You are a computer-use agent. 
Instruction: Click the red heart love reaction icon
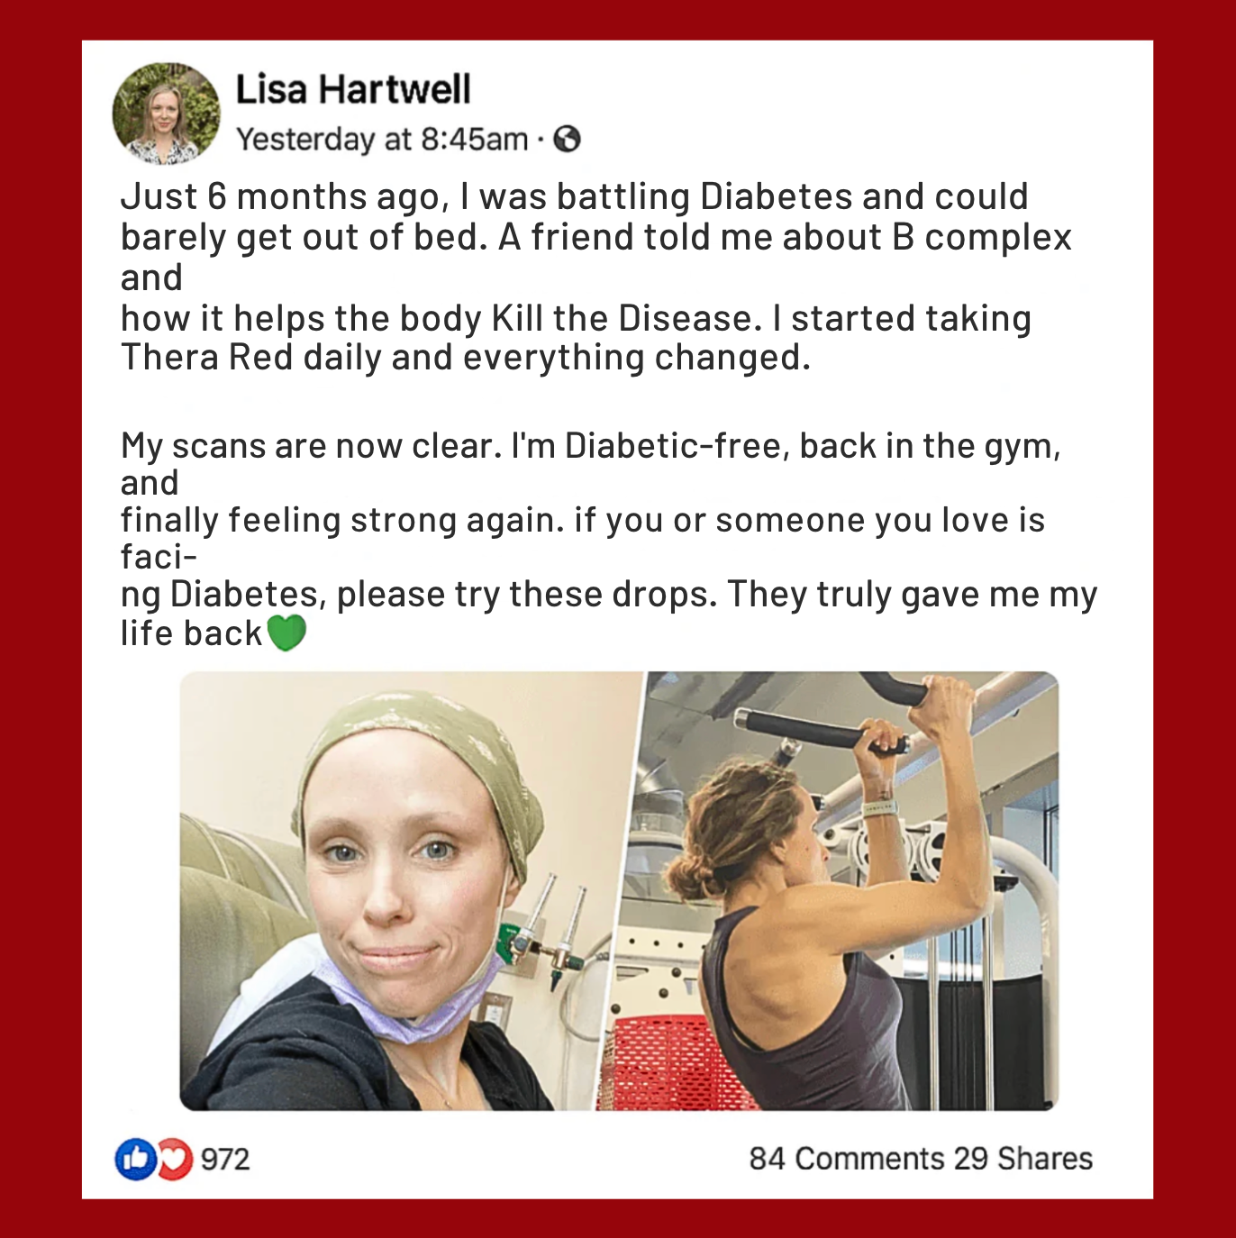pos(176,1159)
